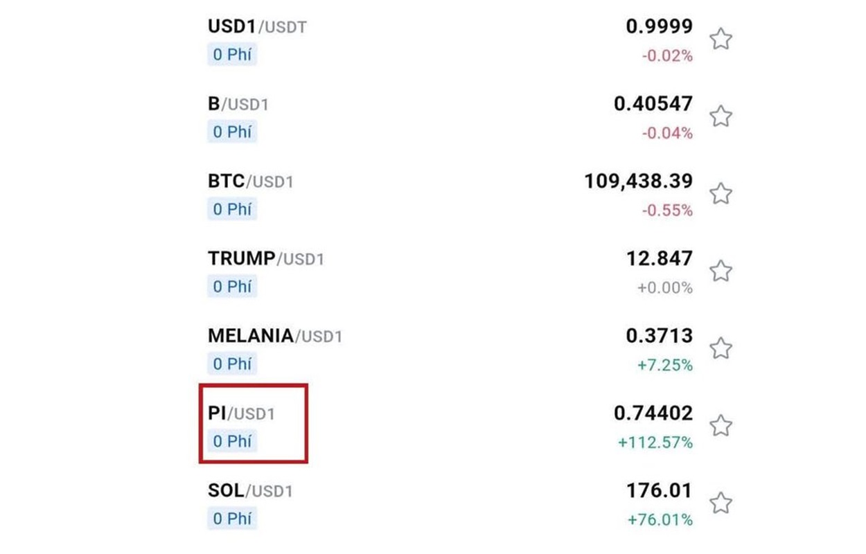The width and height of the screenshot is (866, 554).
Task: Click the +112.57% change for PI
Action: [x=655, y=442]
